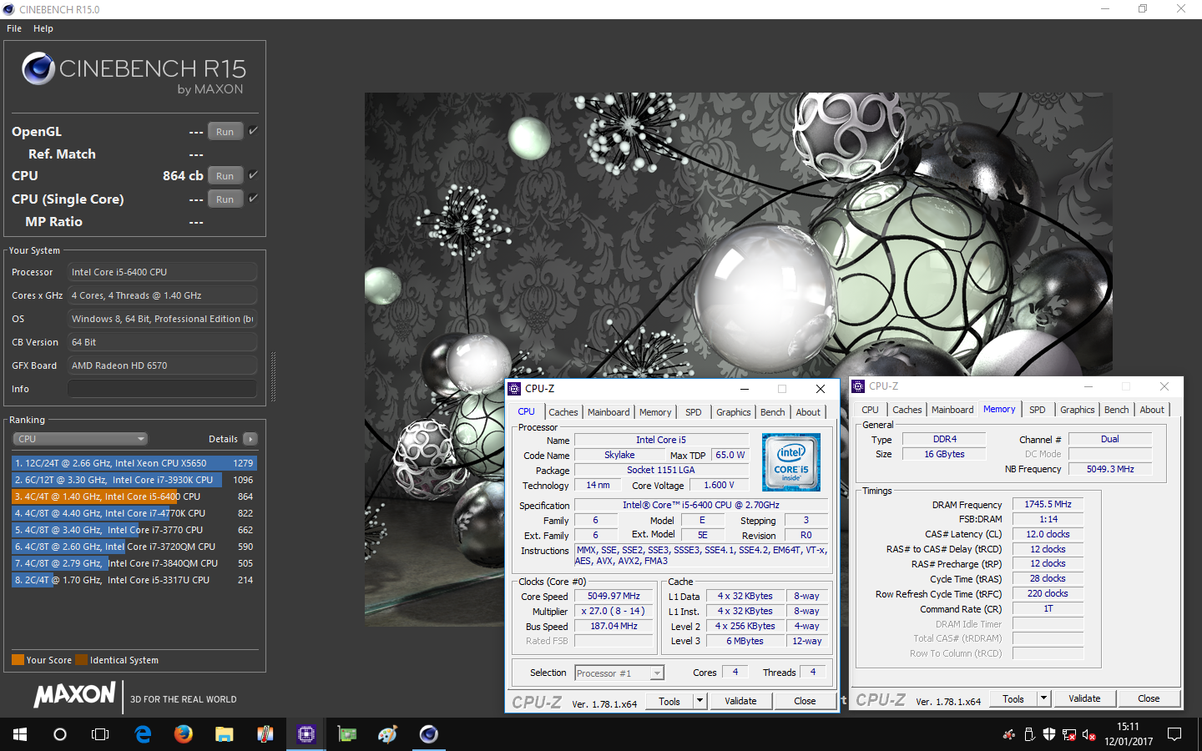Screen dimensions: 1202x751
Task: Select ranking row Intel Core i7-3770 CPU
Action: [x=134, y=530]
